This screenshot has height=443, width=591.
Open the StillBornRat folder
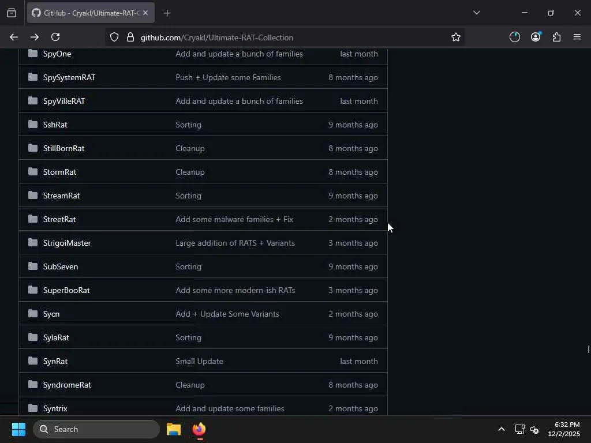(x=63, y=148)
